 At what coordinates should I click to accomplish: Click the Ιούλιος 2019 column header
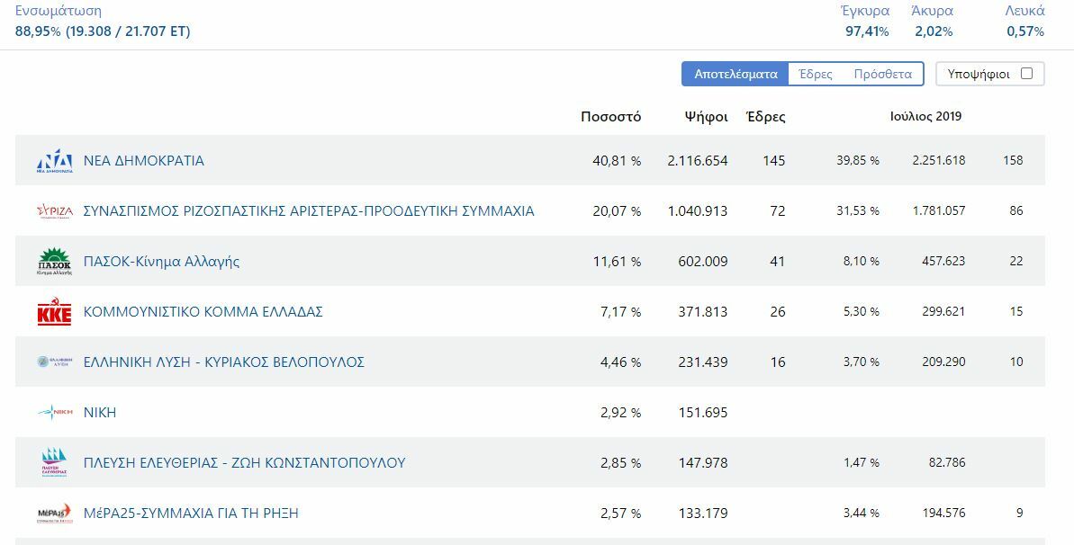click(925, 117)
